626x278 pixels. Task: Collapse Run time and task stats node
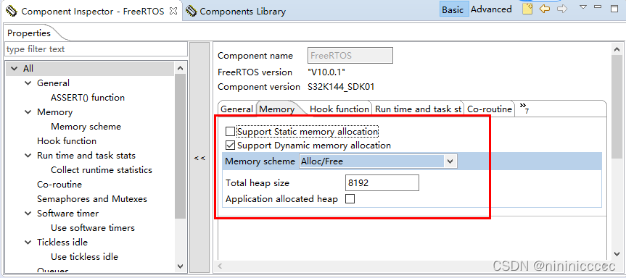[28, 156]
